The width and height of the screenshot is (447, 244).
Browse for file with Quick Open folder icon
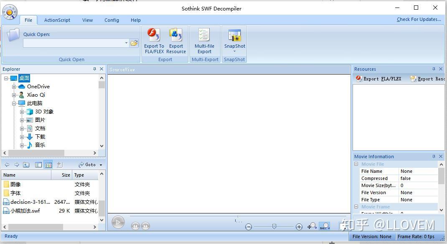pos(134,43)
